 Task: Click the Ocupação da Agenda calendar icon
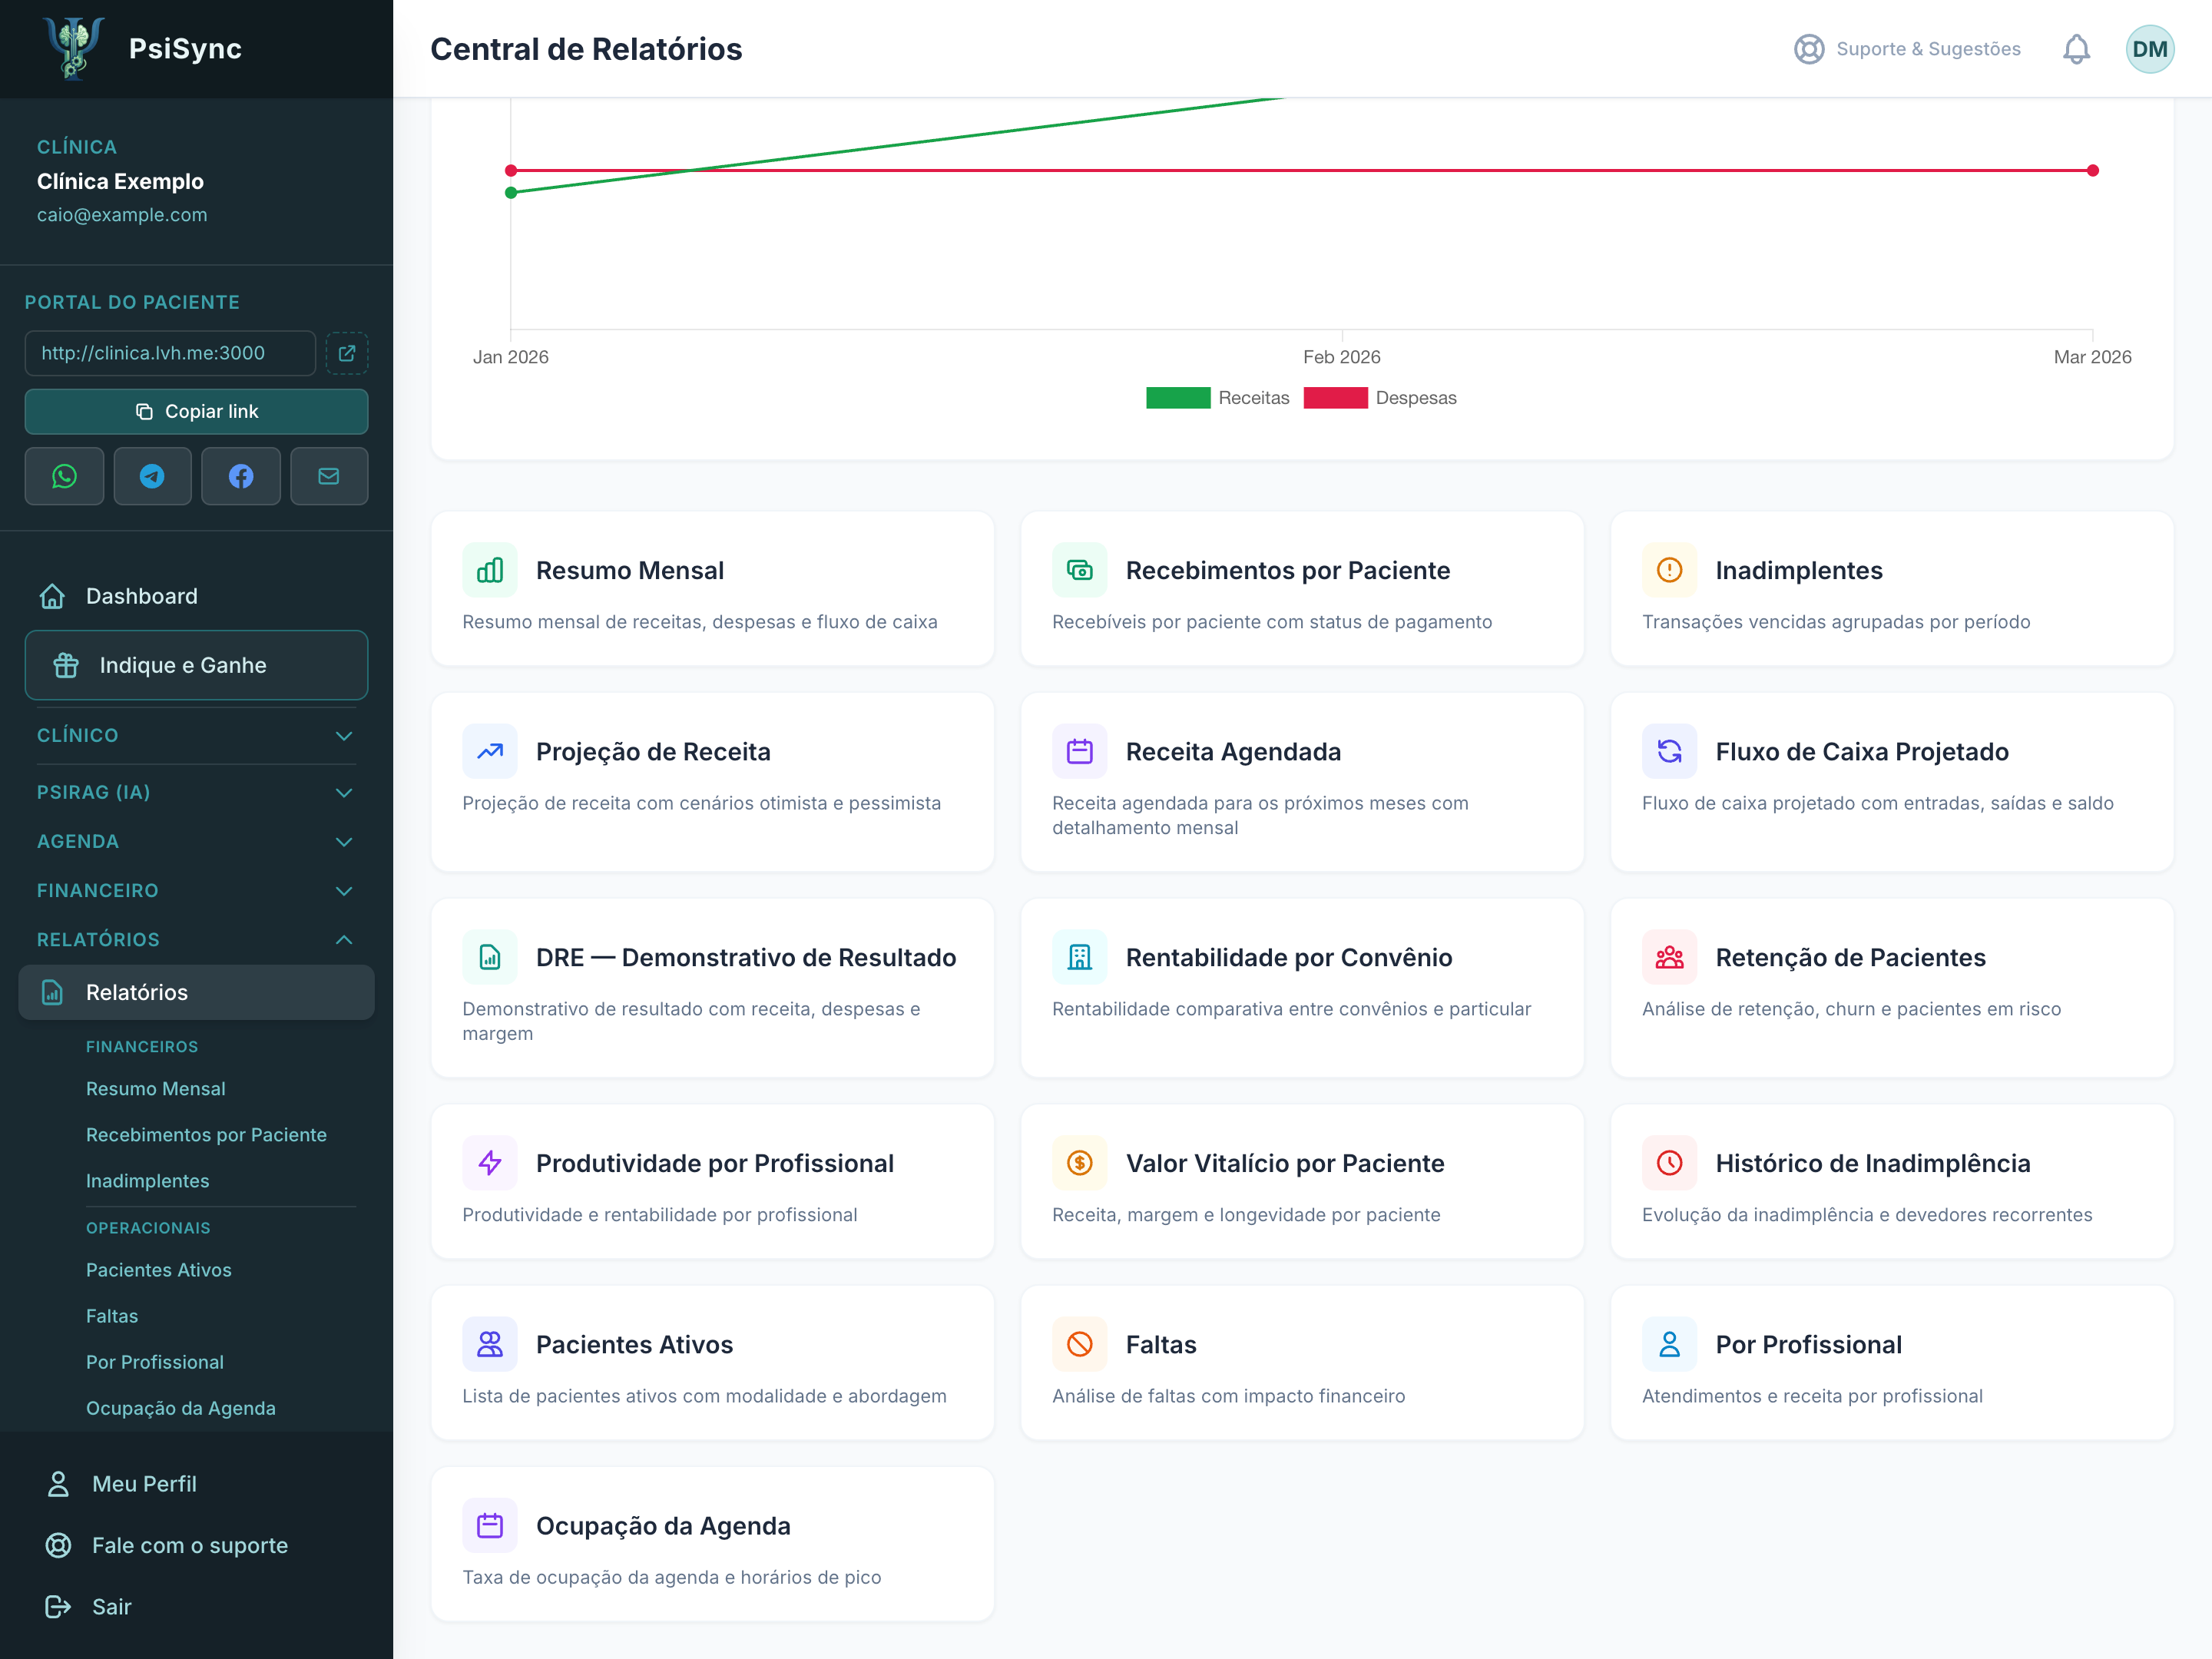pyautogui.click(x=490, y=1525)
